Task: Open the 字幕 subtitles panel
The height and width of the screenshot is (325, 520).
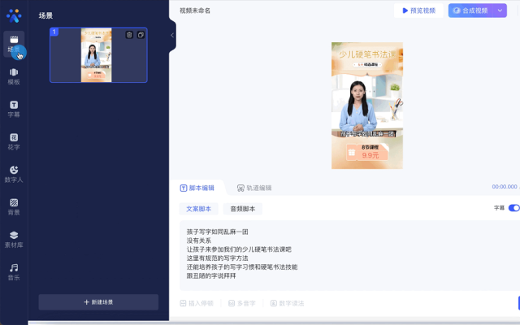Action: [14, 109]
